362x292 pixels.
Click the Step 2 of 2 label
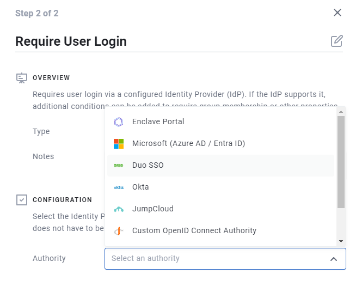(x=36, y=14)
